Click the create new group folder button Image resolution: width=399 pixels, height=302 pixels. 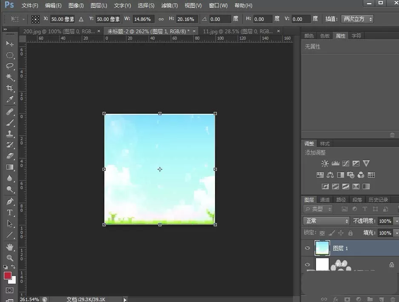pos(370,299)
